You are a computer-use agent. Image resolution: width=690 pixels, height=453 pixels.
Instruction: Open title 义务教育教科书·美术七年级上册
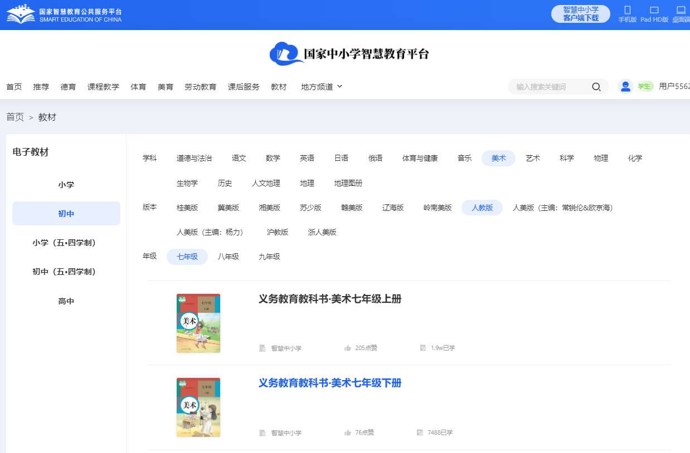tap(330, 299)
